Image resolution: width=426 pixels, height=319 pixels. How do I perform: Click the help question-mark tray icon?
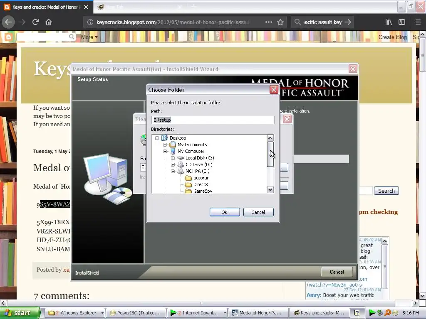coord(357,313)
